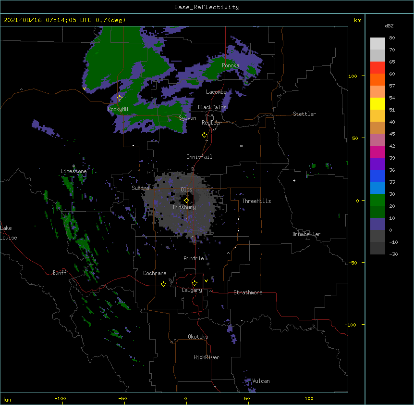
Task: Click the white plus marker near Drumheller
Action: coord(294,180)
